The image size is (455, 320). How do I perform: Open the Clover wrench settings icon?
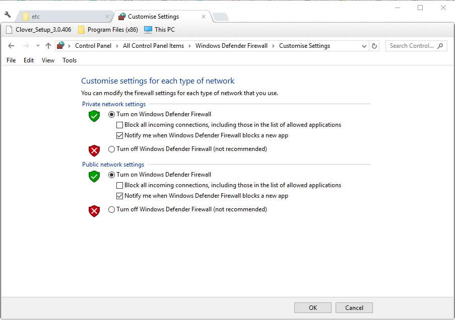pyautogui.click(x=8, y=15)
